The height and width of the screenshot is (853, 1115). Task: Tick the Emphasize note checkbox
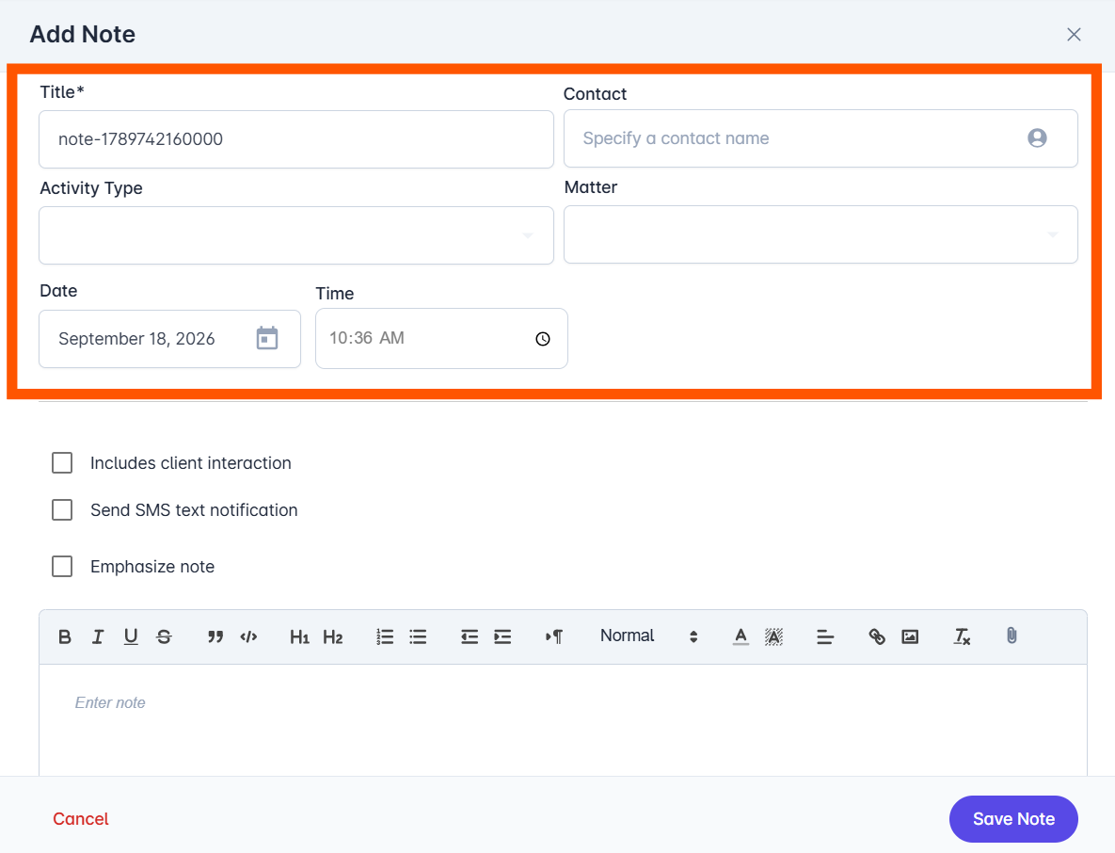point(62,566)
